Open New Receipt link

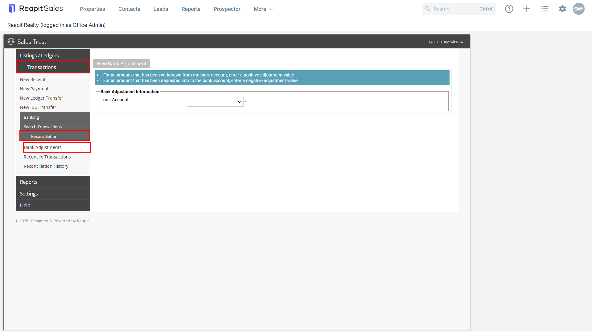[x=33, y=79]
